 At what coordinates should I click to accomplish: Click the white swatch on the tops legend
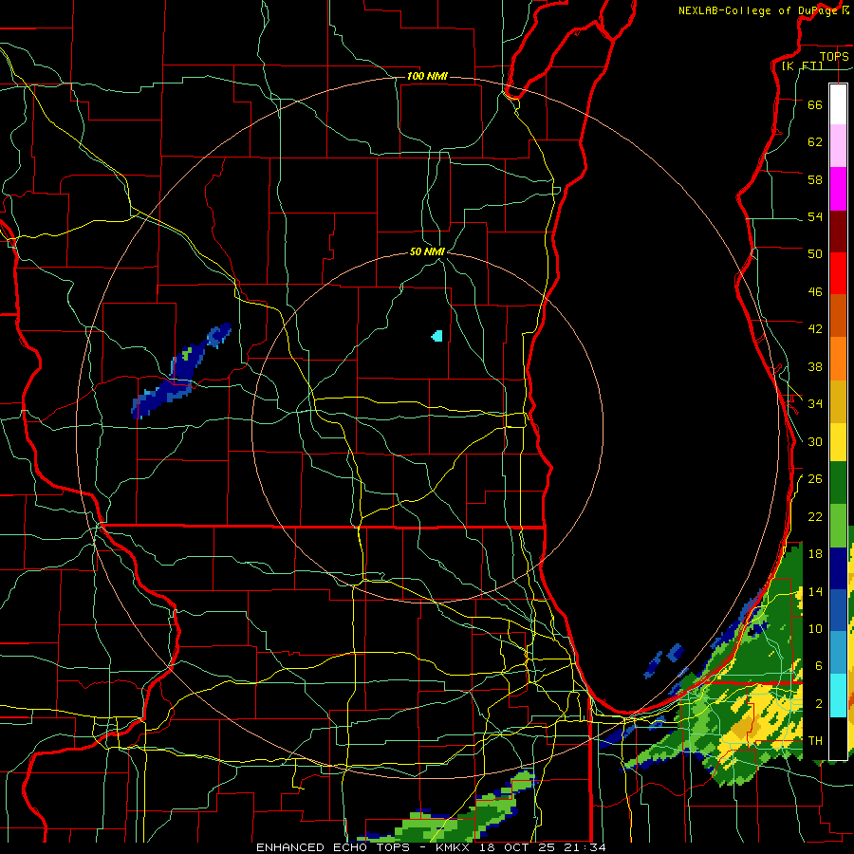tap(838, 104)
